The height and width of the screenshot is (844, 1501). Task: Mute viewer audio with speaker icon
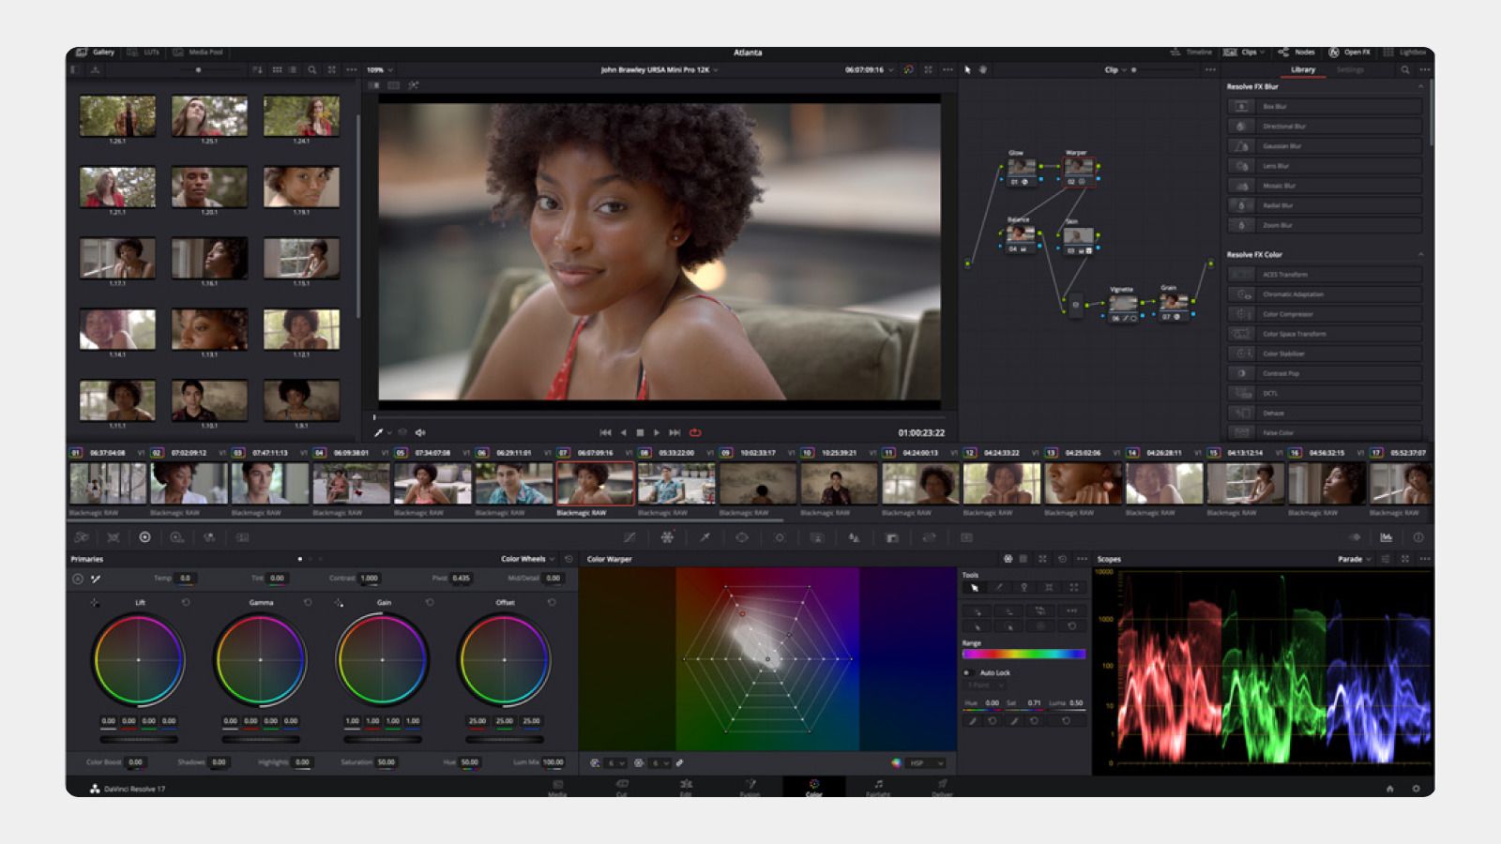420,432
